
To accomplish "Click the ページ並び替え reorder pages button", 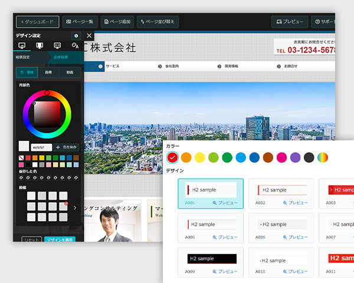I will tap(158, 22).
